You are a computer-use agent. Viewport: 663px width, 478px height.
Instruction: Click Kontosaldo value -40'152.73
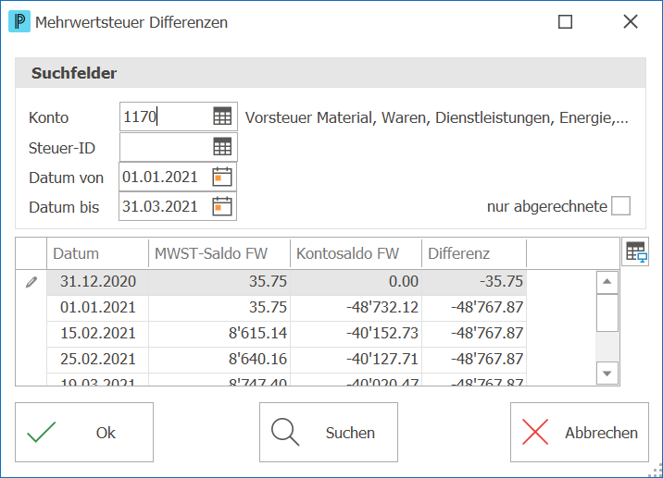click(x=382, y=333)
